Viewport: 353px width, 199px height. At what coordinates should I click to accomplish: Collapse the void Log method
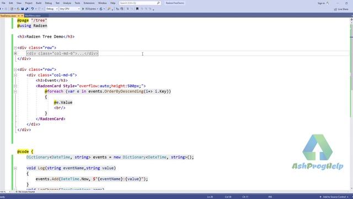pyautogui.click(x=15, y=168)
